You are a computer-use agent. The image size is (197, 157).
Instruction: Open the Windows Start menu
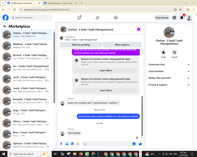click(4, 154)
